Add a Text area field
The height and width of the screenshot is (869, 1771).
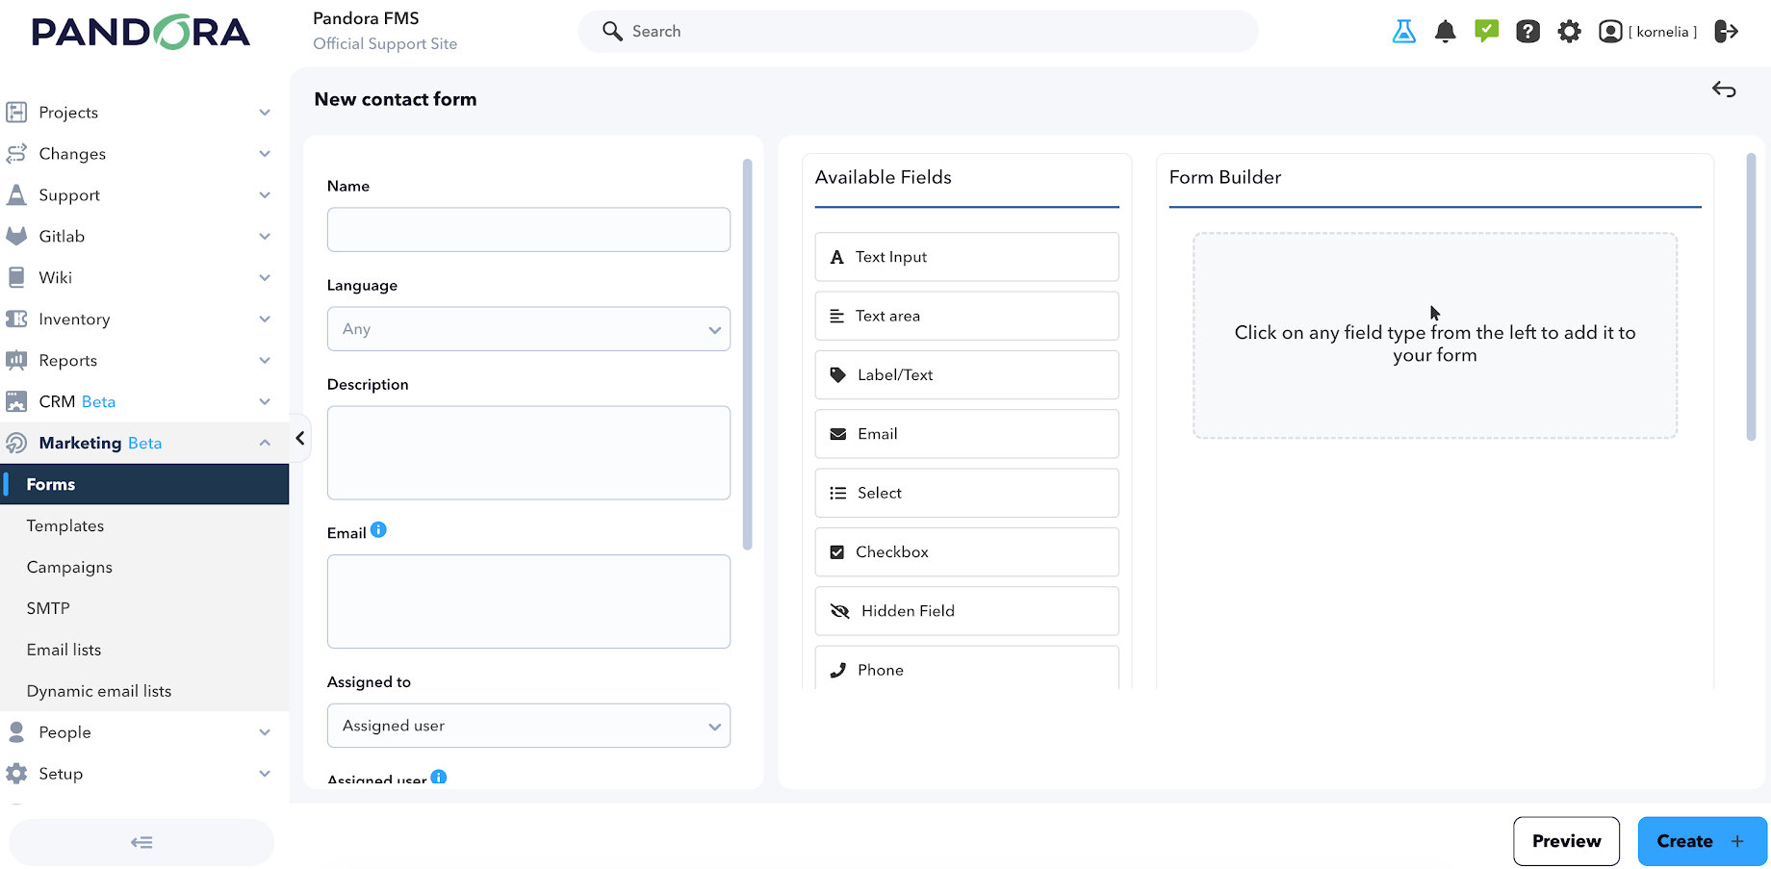[x=966, y=316]
